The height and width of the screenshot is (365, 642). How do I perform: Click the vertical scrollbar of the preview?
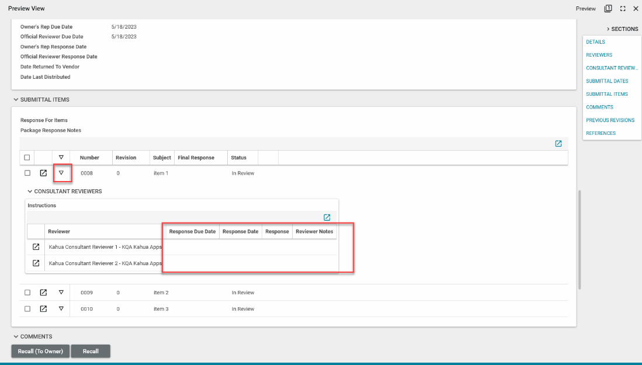tap(579, 239)
